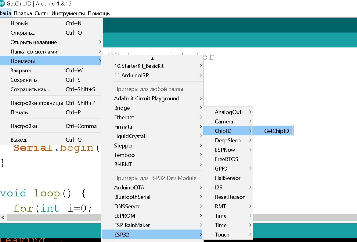Screen dimensions: 357x242
Task: Open the Camera example submenu
Action: pyautogui.click(x=227, y=122)
